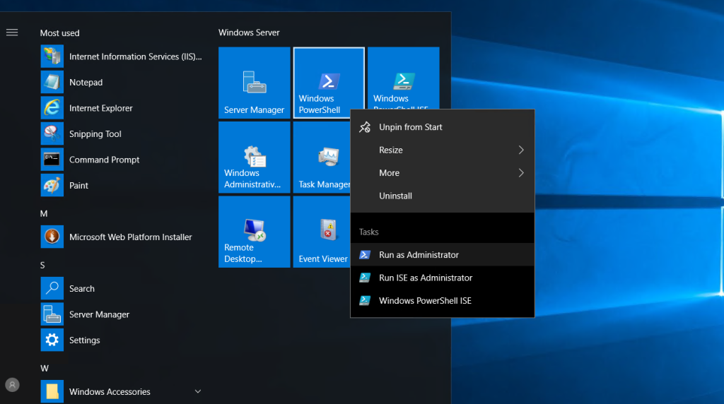
Task: Open the Server Manager tile
Action: 254,83
